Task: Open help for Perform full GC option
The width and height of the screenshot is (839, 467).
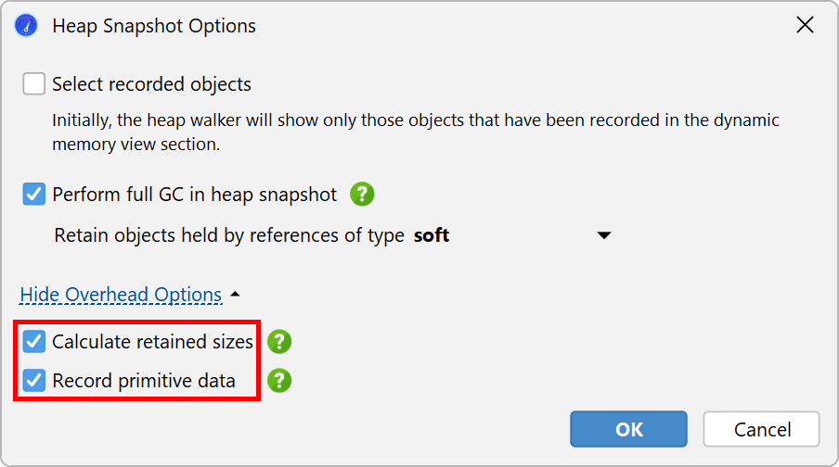Action: [362, 195]
